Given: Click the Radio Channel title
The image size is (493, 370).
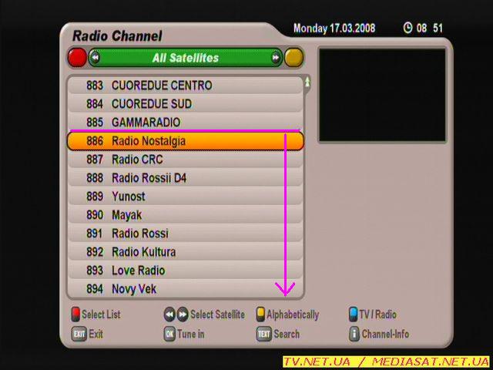Looking at the screenshot, I should 117,36.
